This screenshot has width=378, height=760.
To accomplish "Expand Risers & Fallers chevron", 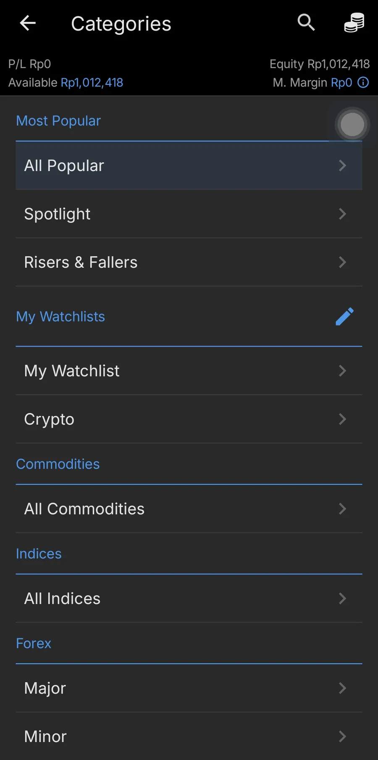I will [342, 262].
